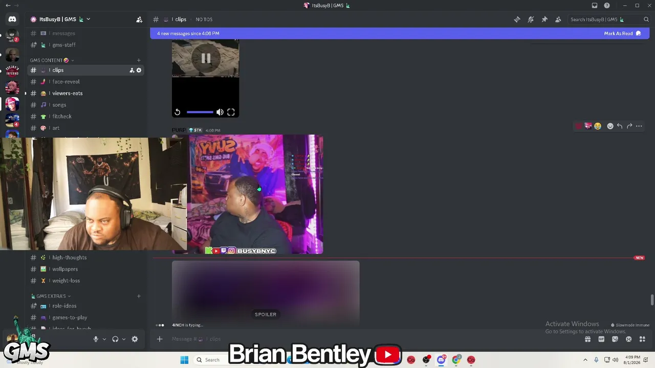
Task: Enter fullscreen for the video clip
Action: click(231, 112)
